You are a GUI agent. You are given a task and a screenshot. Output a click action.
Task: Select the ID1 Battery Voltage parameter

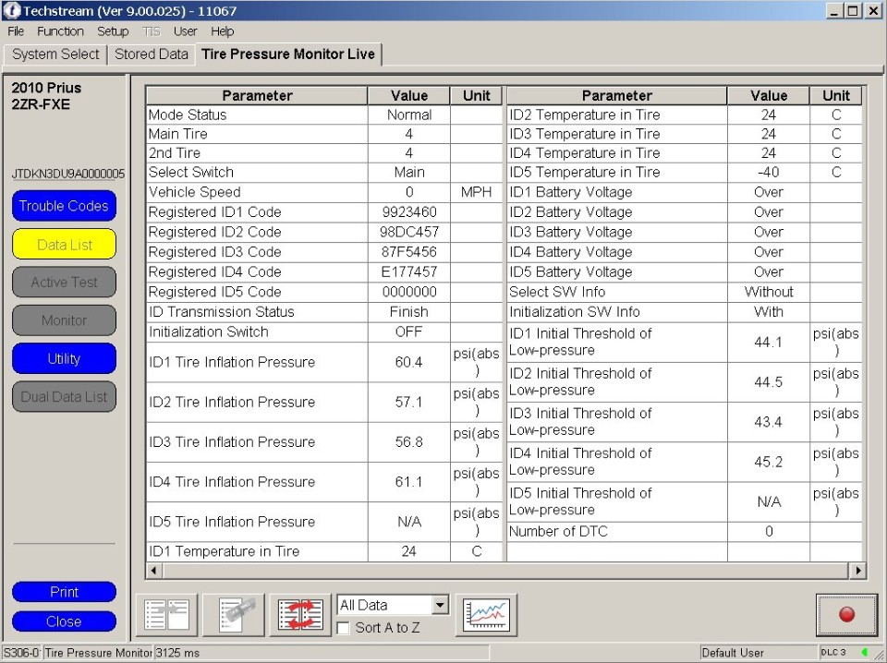pyautogui.click(x=685, y=192)
